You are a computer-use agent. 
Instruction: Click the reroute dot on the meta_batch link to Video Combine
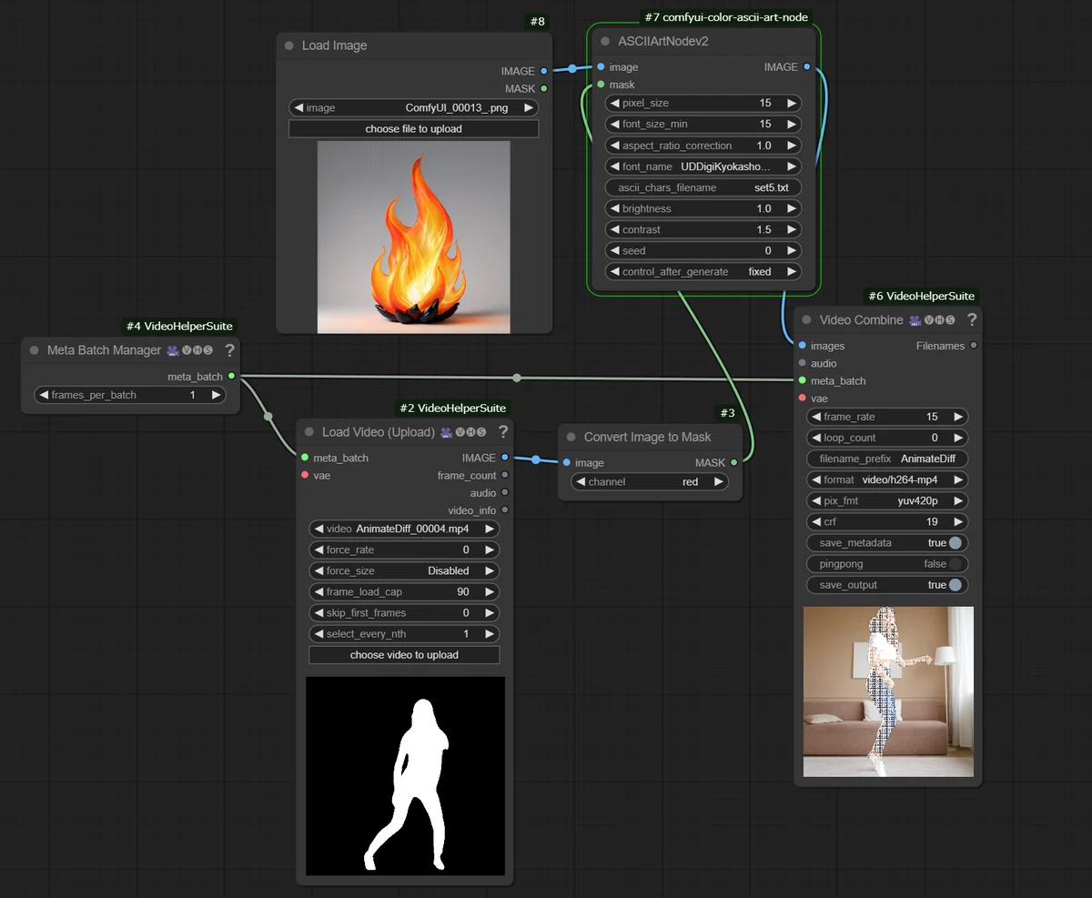517,378
